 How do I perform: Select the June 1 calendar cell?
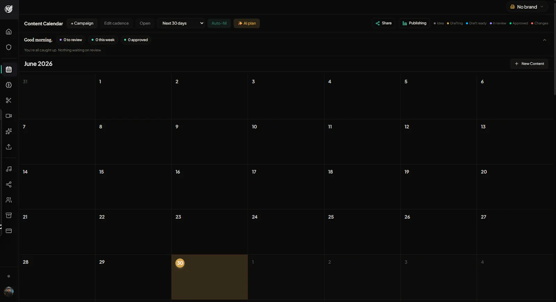pos(133,97)
